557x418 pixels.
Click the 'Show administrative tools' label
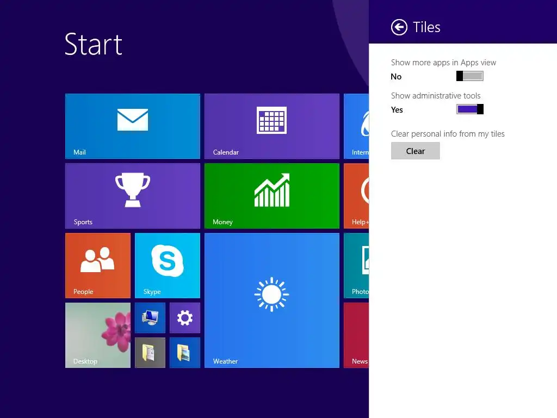pos(436,96)
